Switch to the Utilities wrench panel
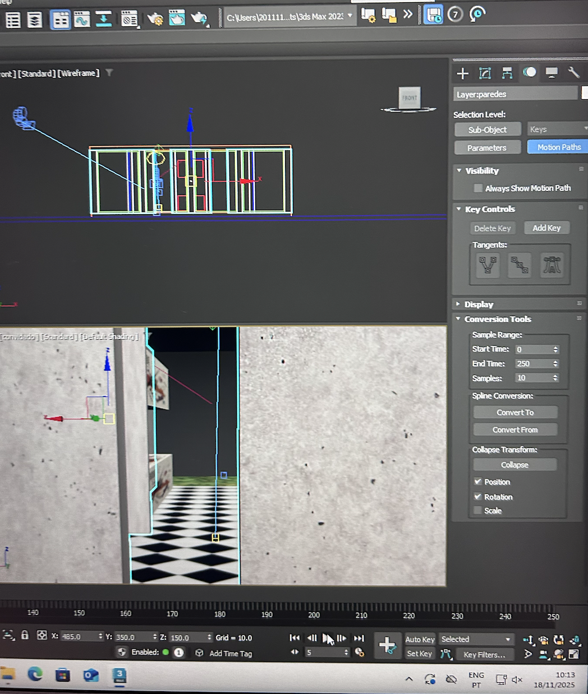 pyautogui.click(x=573, y=73)
